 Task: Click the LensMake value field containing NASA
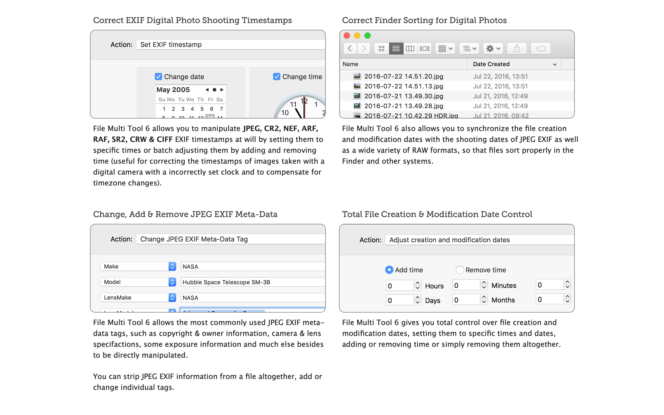click(253, 298)
